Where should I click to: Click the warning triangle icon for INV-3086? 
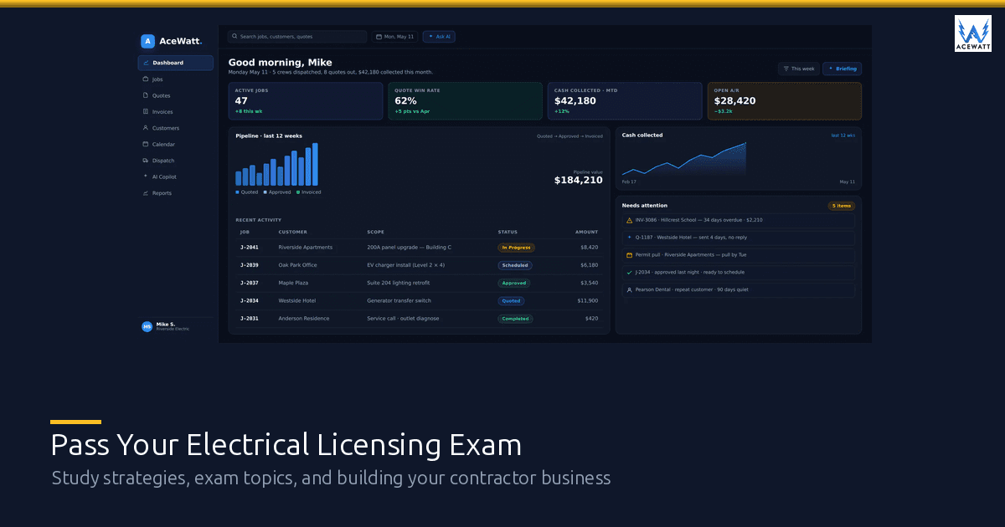point(630,220)
